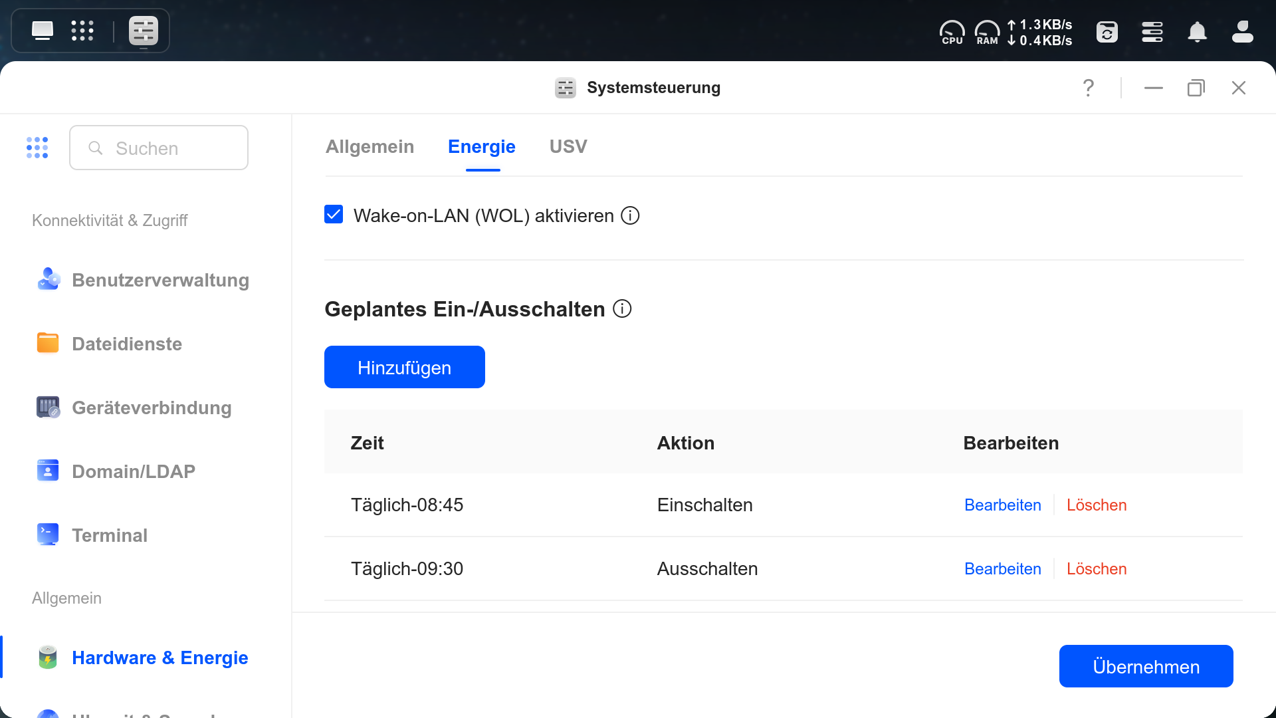Click the Hinzufügen button
This screenshot has height=718, width=1276.
tap(404, 367)
